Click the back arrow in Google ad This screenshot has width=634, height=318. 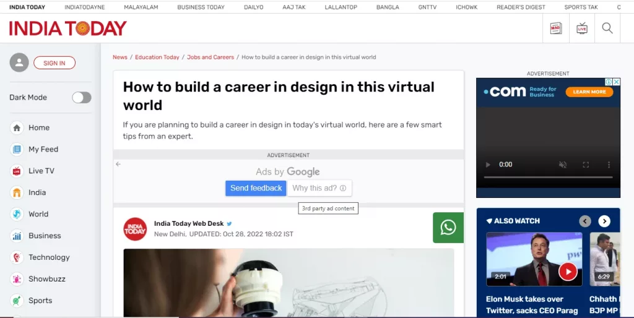click(x=118, y=164)
